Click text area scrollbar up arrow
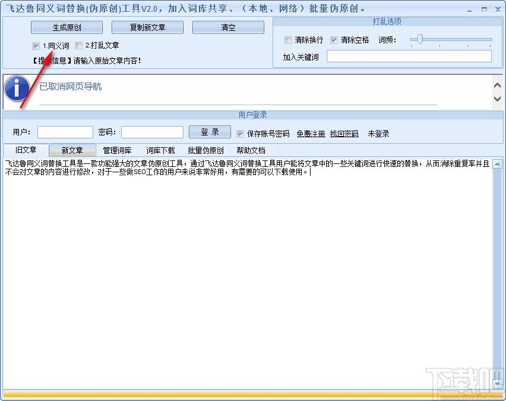This screenshot has height=401, width=506. pos(497,165)
